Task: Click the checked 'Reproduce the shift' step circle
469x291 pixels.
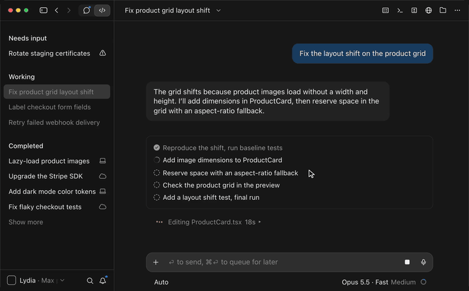Action: [x=157, y=148]
